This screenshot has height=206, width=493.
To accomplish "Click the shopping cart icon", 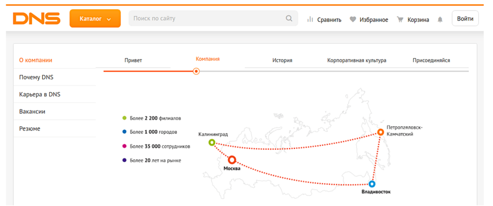I will (x=400, y=20).
